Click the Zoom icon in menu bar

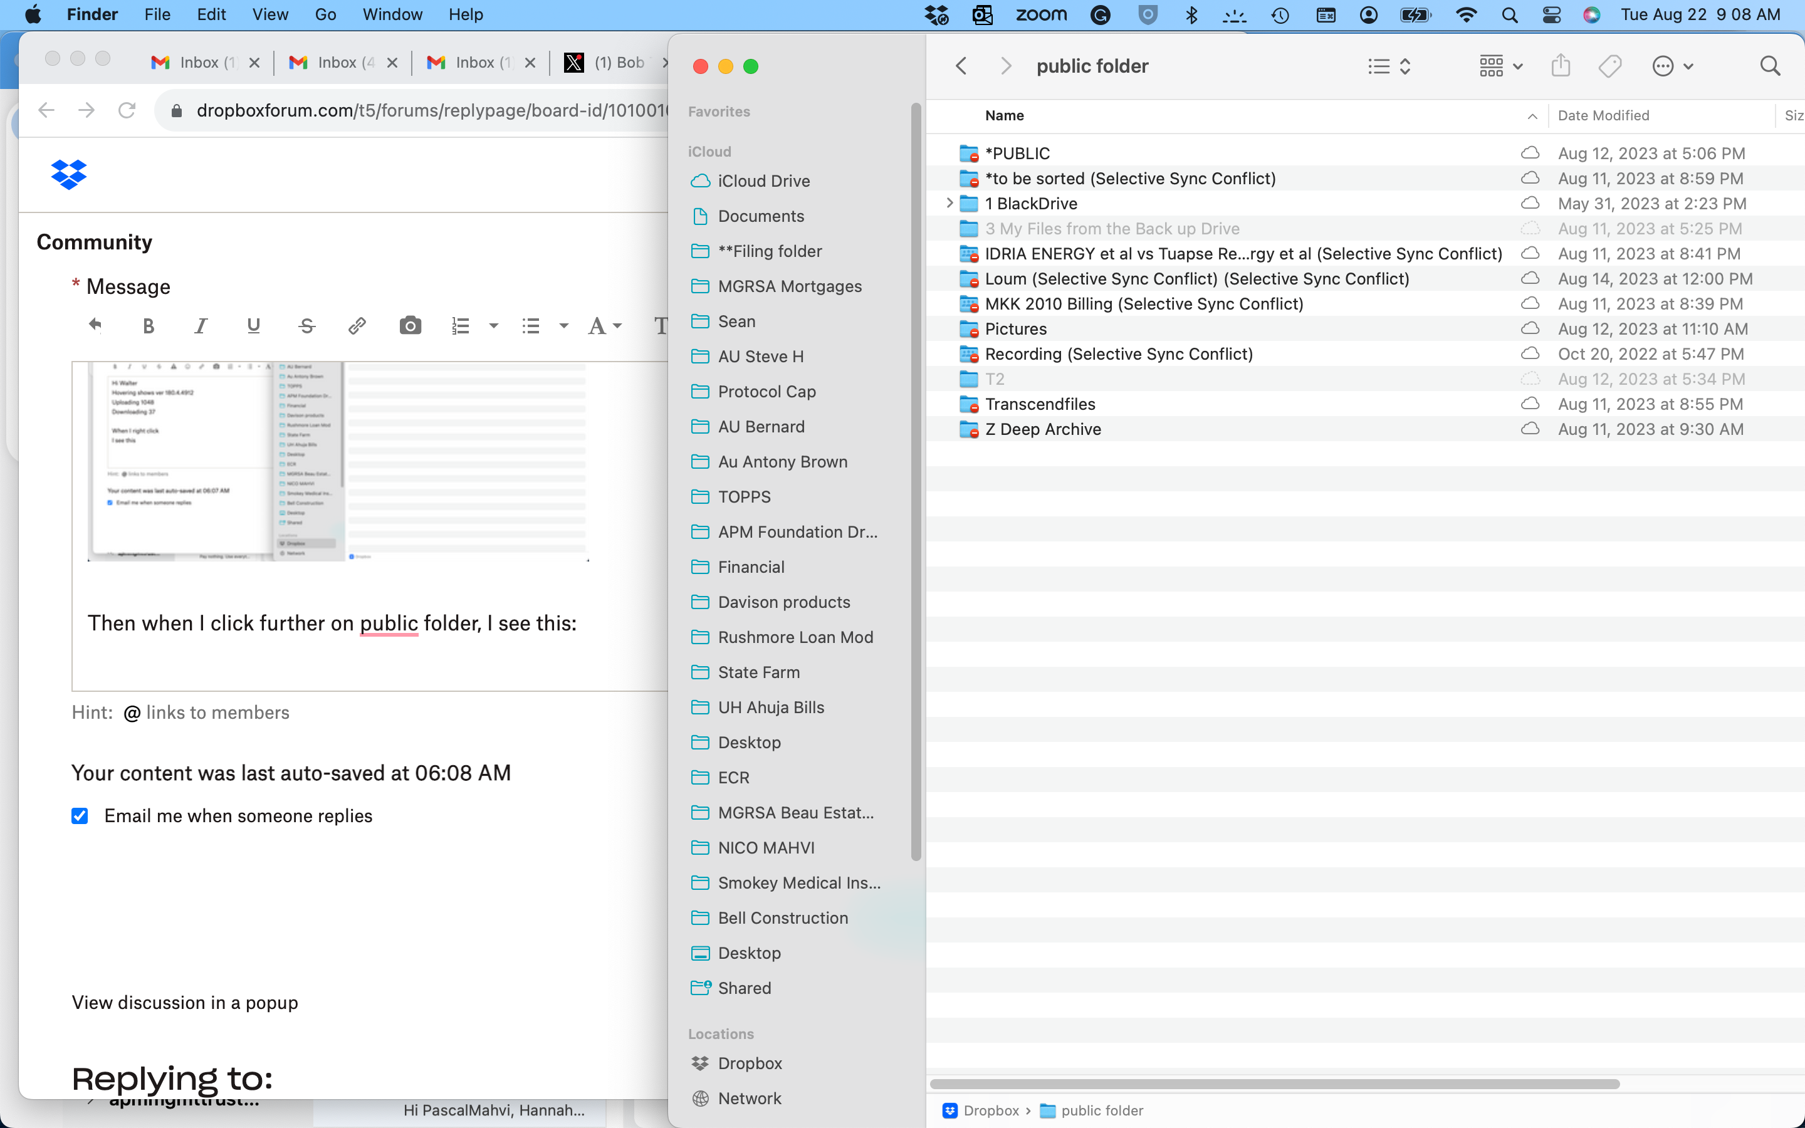(x=1041, y=15)
